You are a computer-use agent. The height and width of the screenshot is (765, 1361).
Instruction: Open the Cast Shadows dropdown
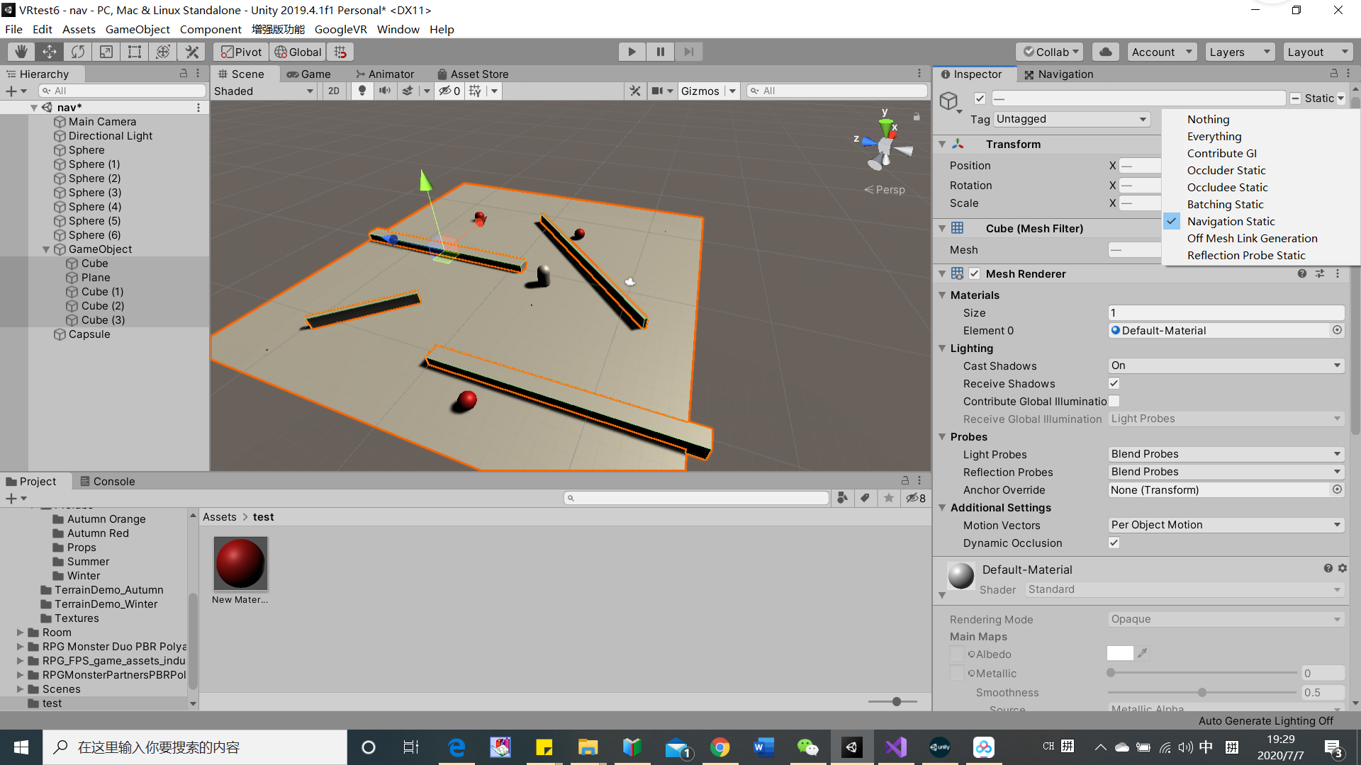pyautogui.click(x=1226, y=365)
